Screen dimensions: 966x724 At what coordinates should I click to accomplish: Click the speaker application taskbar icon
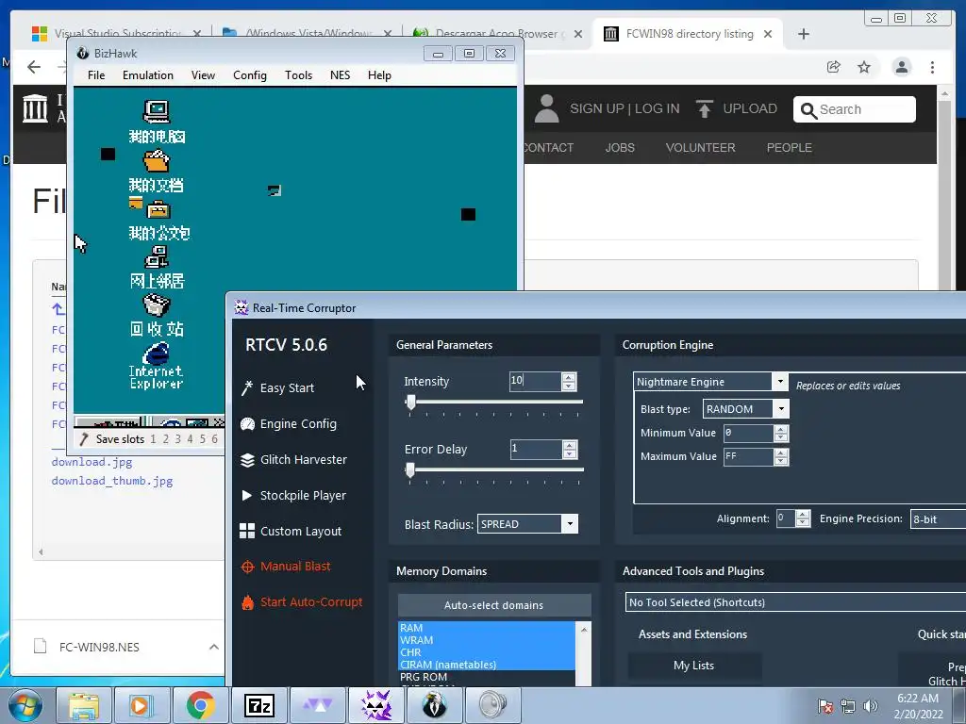[492, 705]
